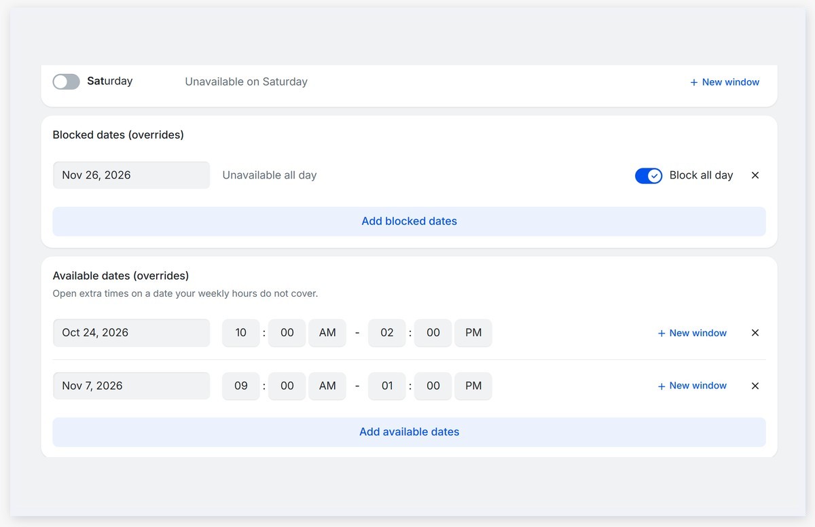The height and width of the screenshot is (527, 815).
Task: Switch the PM end period for Oct 24
Action: [x=473, y=333]
